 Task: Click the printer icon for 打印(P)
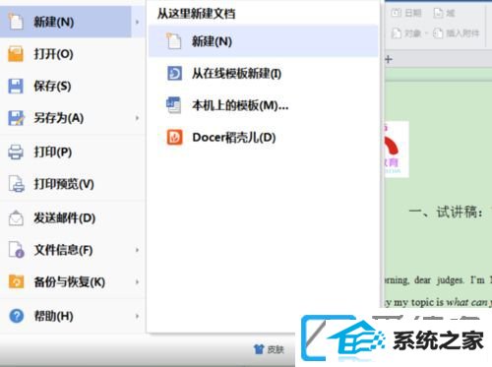coord(16,153)
